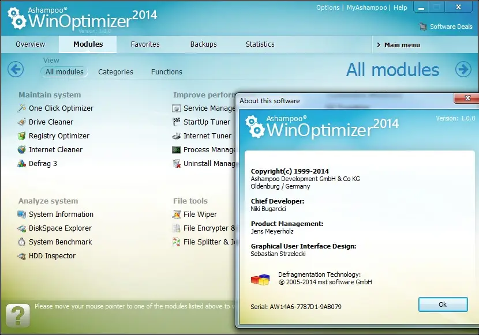The image size is (479, 335).
Task: Click the StartUp Tuner flag icon
Action: click(176, 122)
